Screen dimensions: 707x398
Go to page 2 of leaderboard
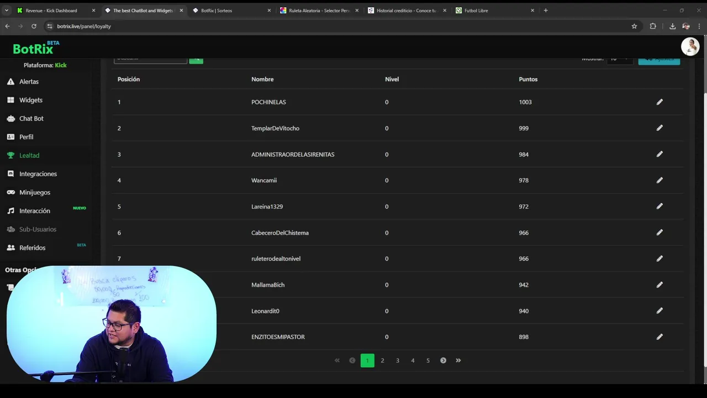click(x=382, y=360)
